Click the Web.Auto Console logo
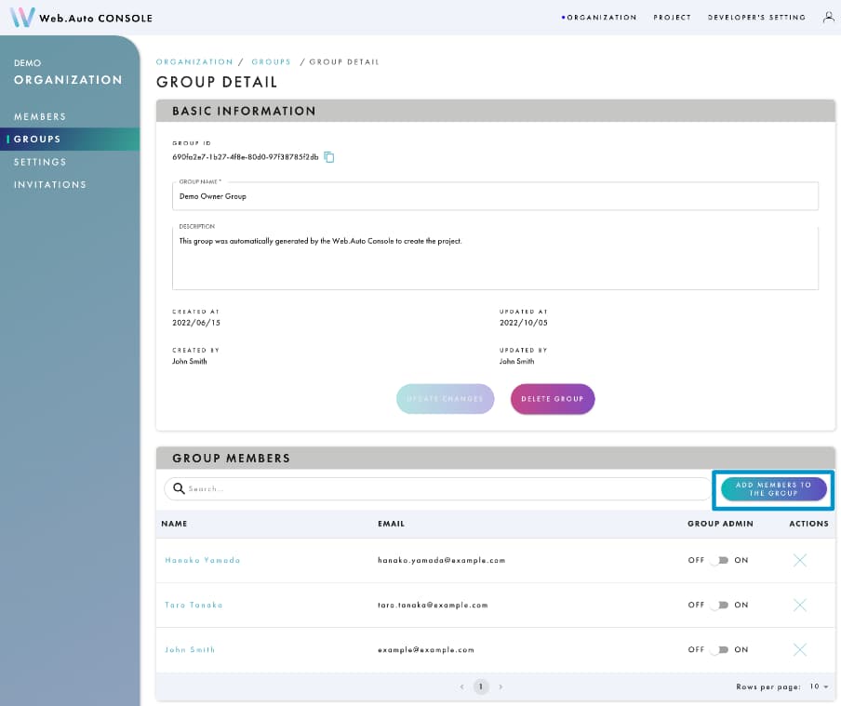This screenshot has width=841, height=706. click(82, 17)
